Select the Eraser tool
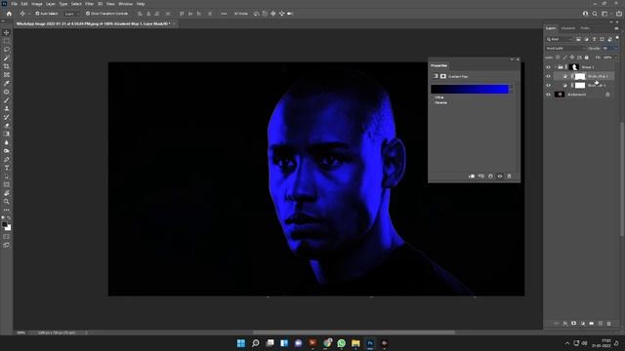Screen dimensions: 625x351 [7, 126]
